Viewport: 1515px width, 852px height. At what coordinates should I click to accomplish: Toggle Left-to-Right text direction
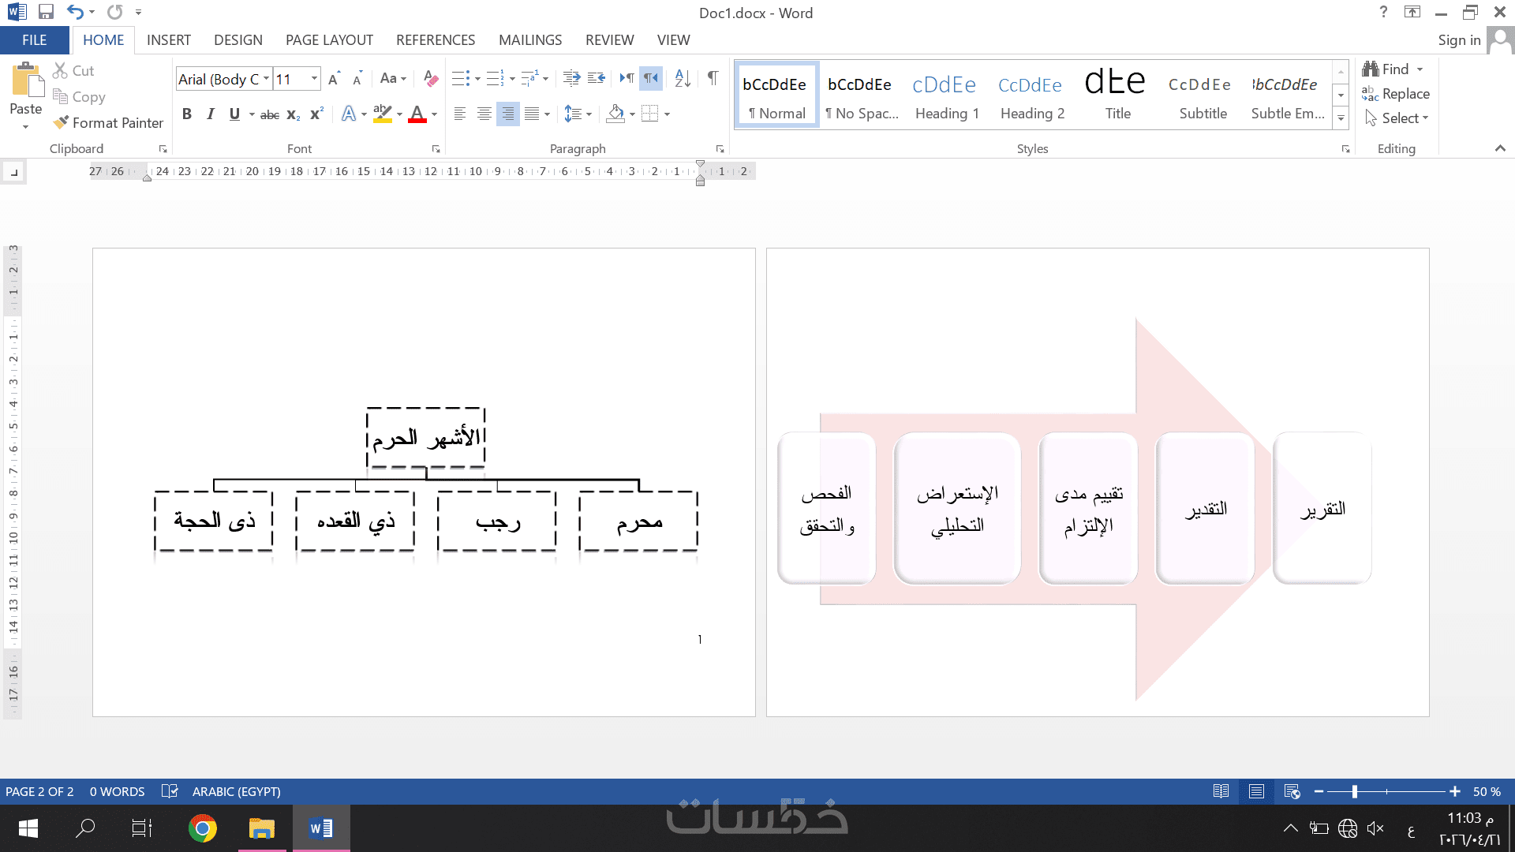click(x=627, y=78)
